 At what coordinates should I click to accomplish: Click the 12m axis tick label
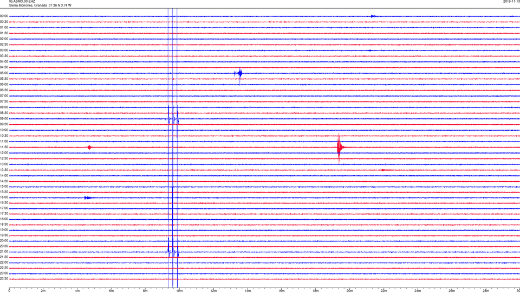213,291
